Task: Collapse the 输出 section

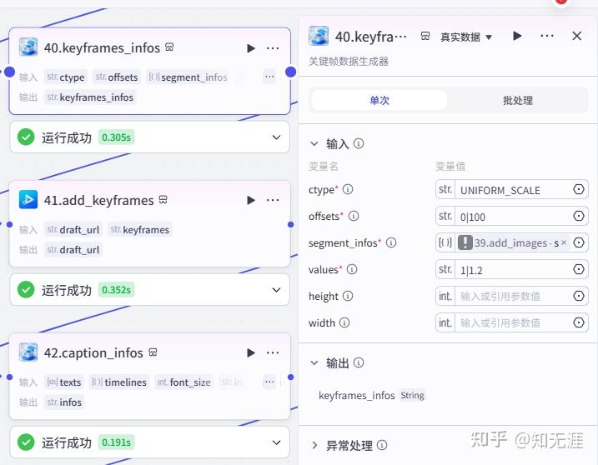Action: click(x=314, y=362)
